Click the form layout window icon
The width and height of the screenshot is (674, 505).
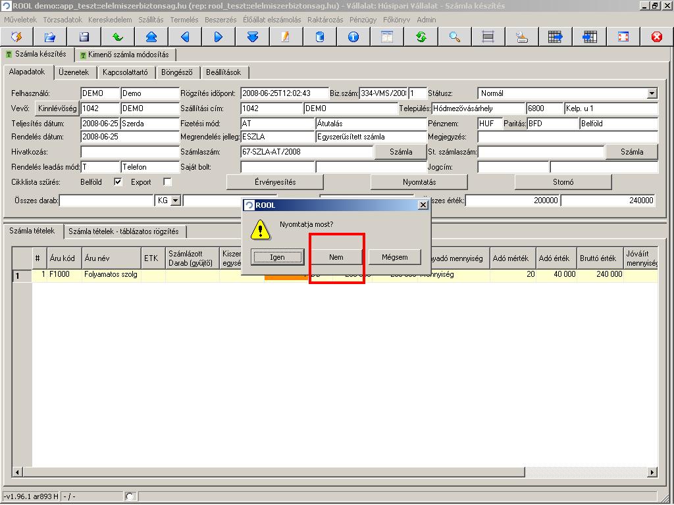coord(387,37)
